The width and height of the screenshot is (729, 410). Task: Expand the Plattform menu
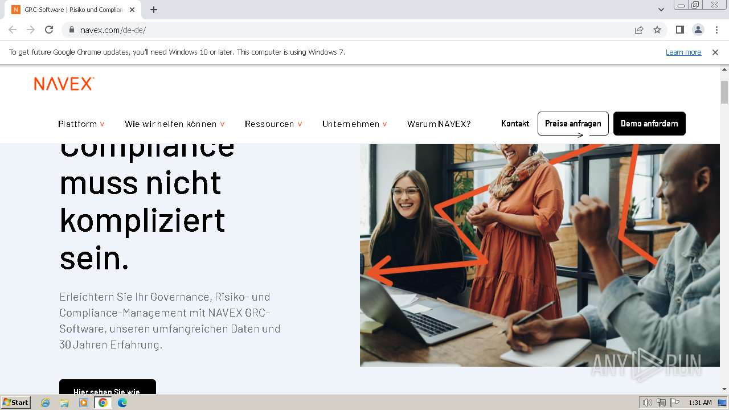pyautogui.click(x=81, y=124)
